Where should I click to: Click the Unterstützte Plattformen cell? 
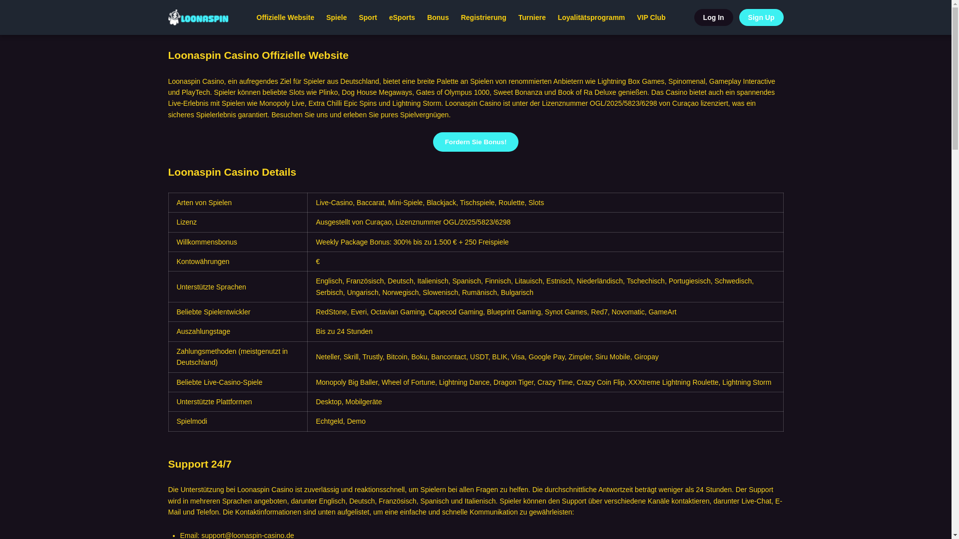(238, 402)
